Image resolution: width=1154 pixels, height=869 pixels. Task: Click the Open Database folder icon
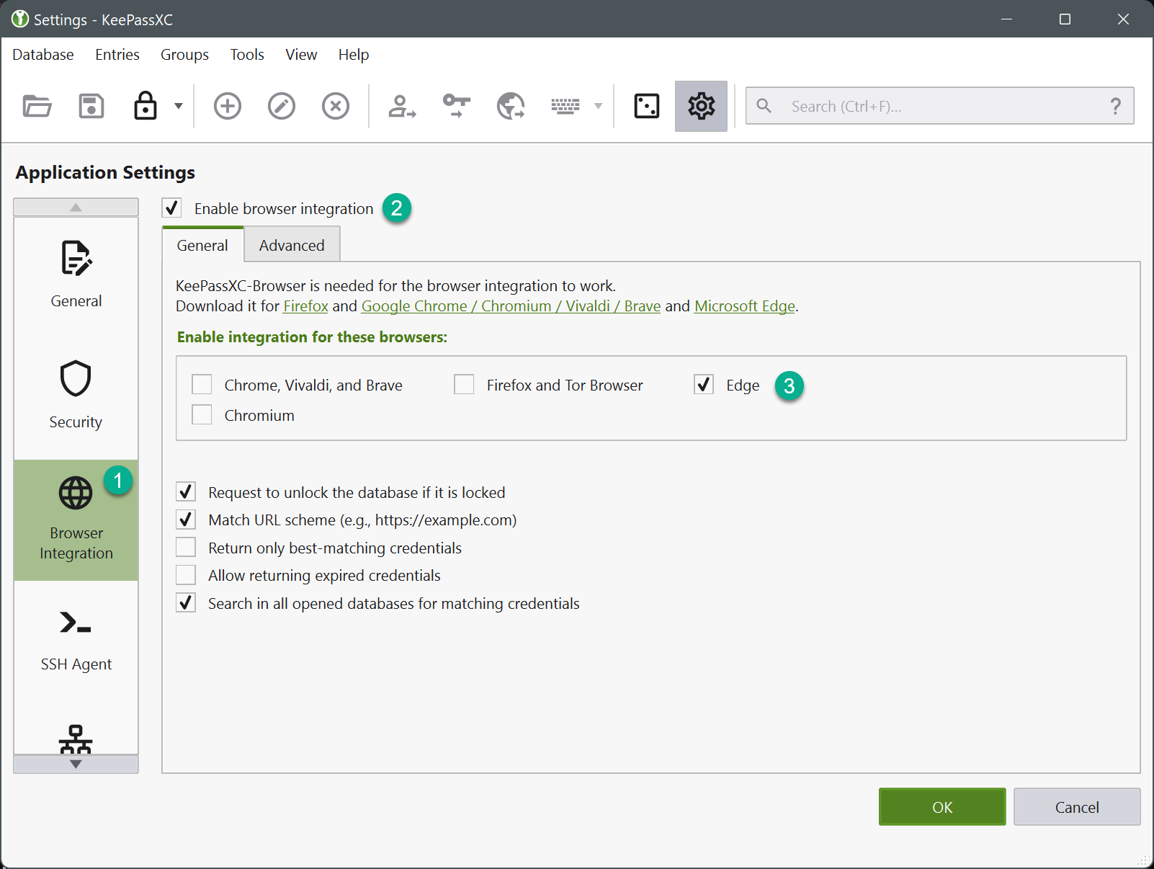coord(37,106)
